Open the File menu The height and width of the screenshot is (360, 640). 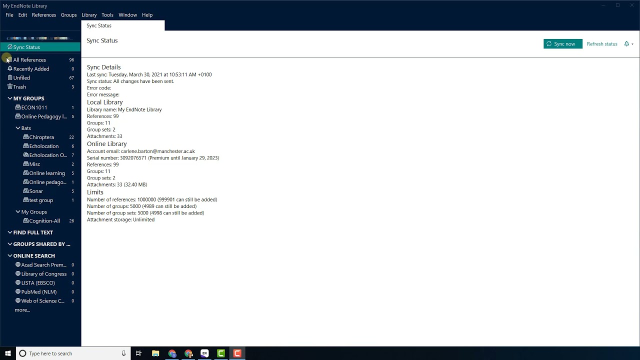tap(9, 15)
